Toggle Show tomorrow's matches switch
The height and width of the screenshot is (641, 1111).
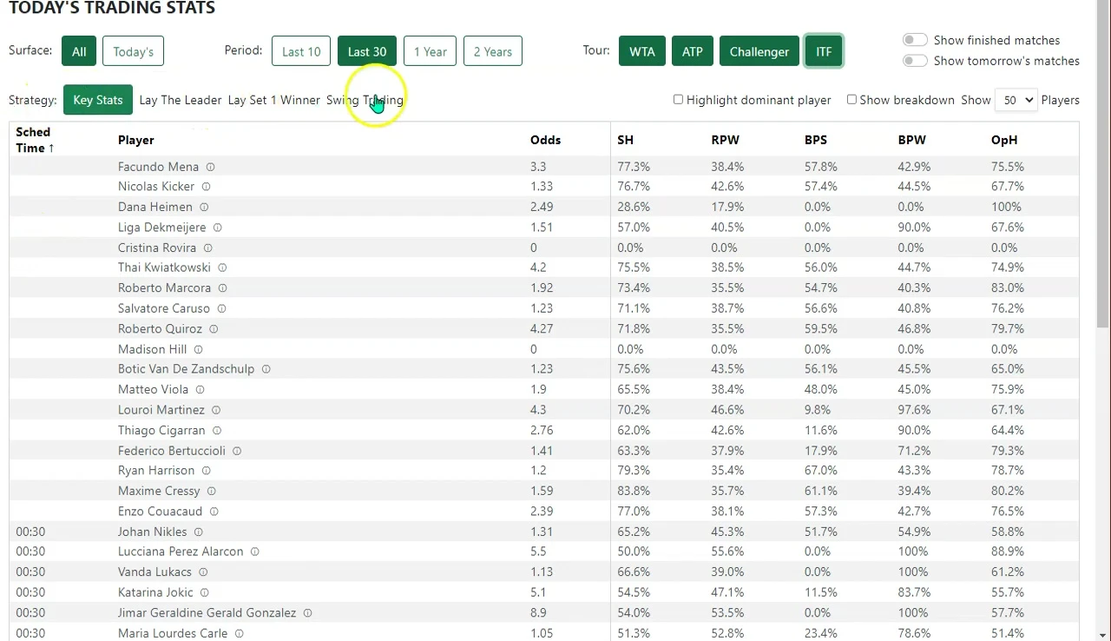915,61
